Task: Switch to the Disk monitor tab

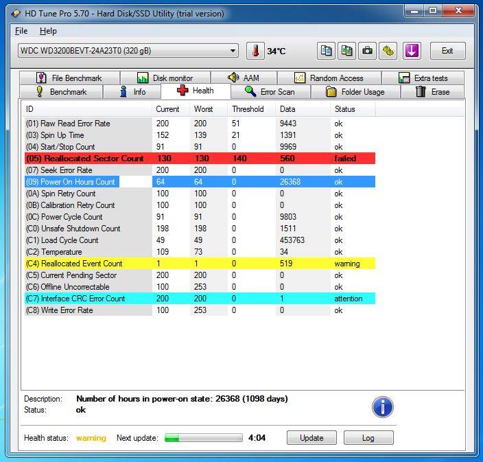Action: click(x=165, y=78)
